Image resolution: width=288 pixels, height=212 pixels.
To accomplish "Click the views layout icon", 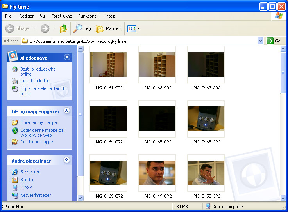I will coord(131,28).
